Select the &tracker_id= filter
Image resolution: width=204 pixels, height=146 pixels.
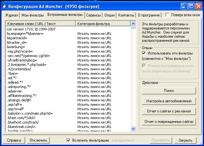tap(68, 42)
